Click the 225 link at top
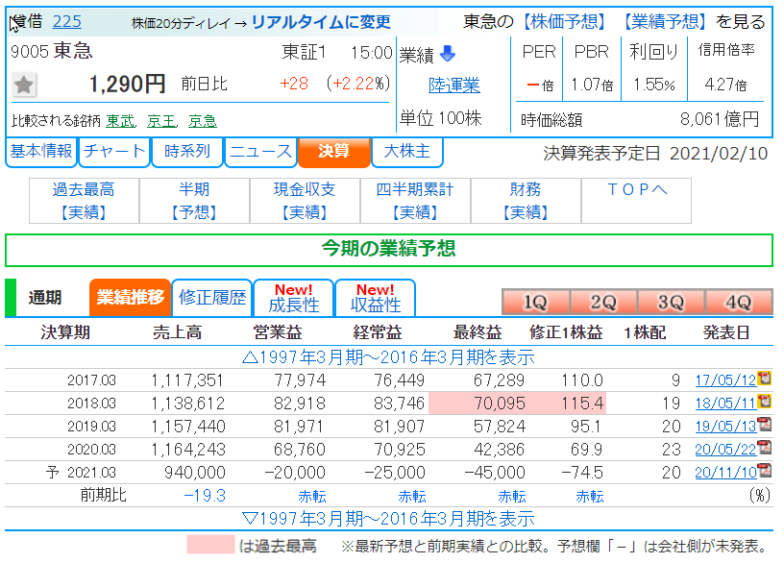 (x=66, y=21)
